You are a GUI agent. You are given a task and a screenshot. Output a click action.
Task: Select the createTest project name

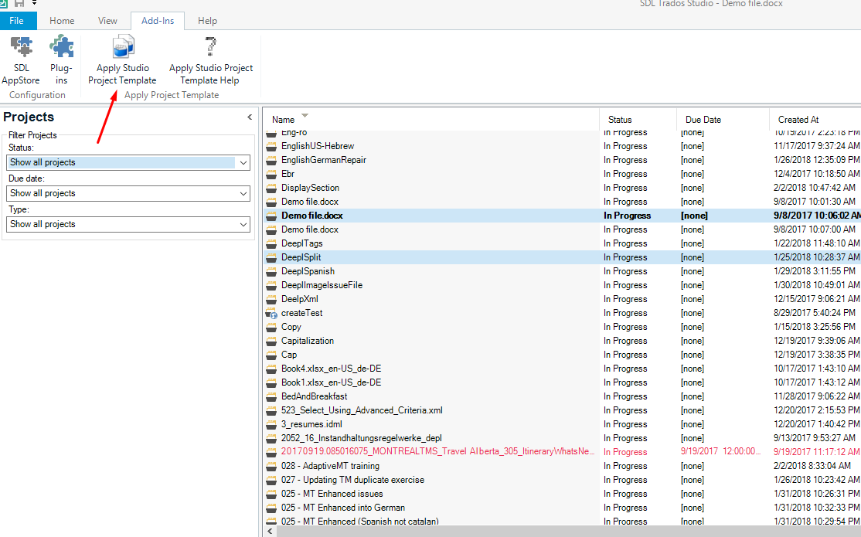tap(302, 313)
